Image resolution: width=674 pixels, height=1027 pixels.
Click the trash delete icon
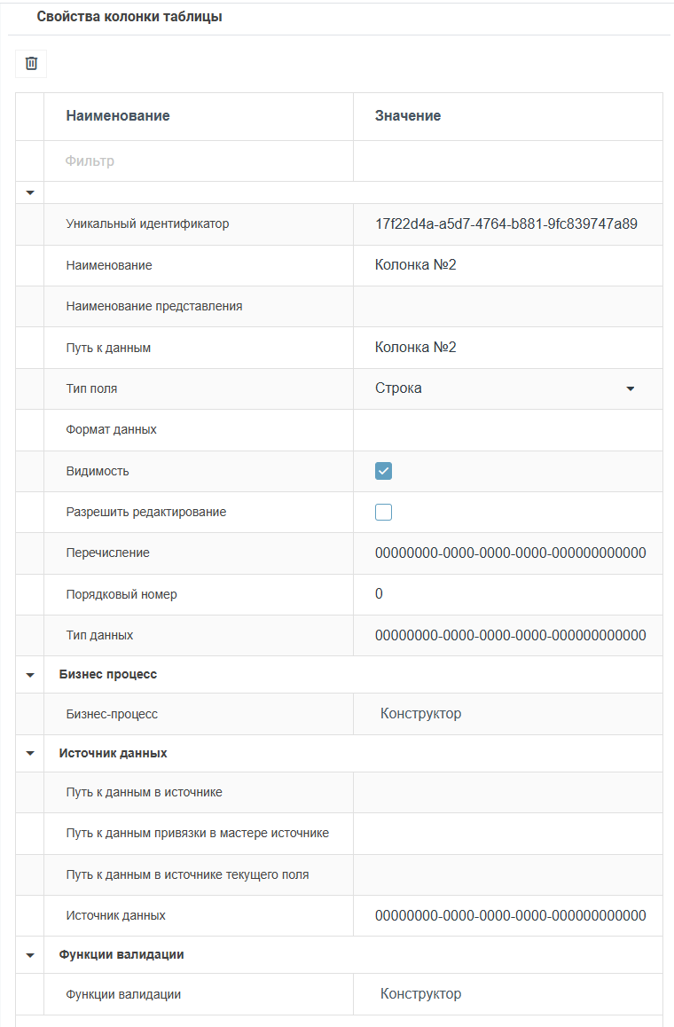[x=31, y=64]
